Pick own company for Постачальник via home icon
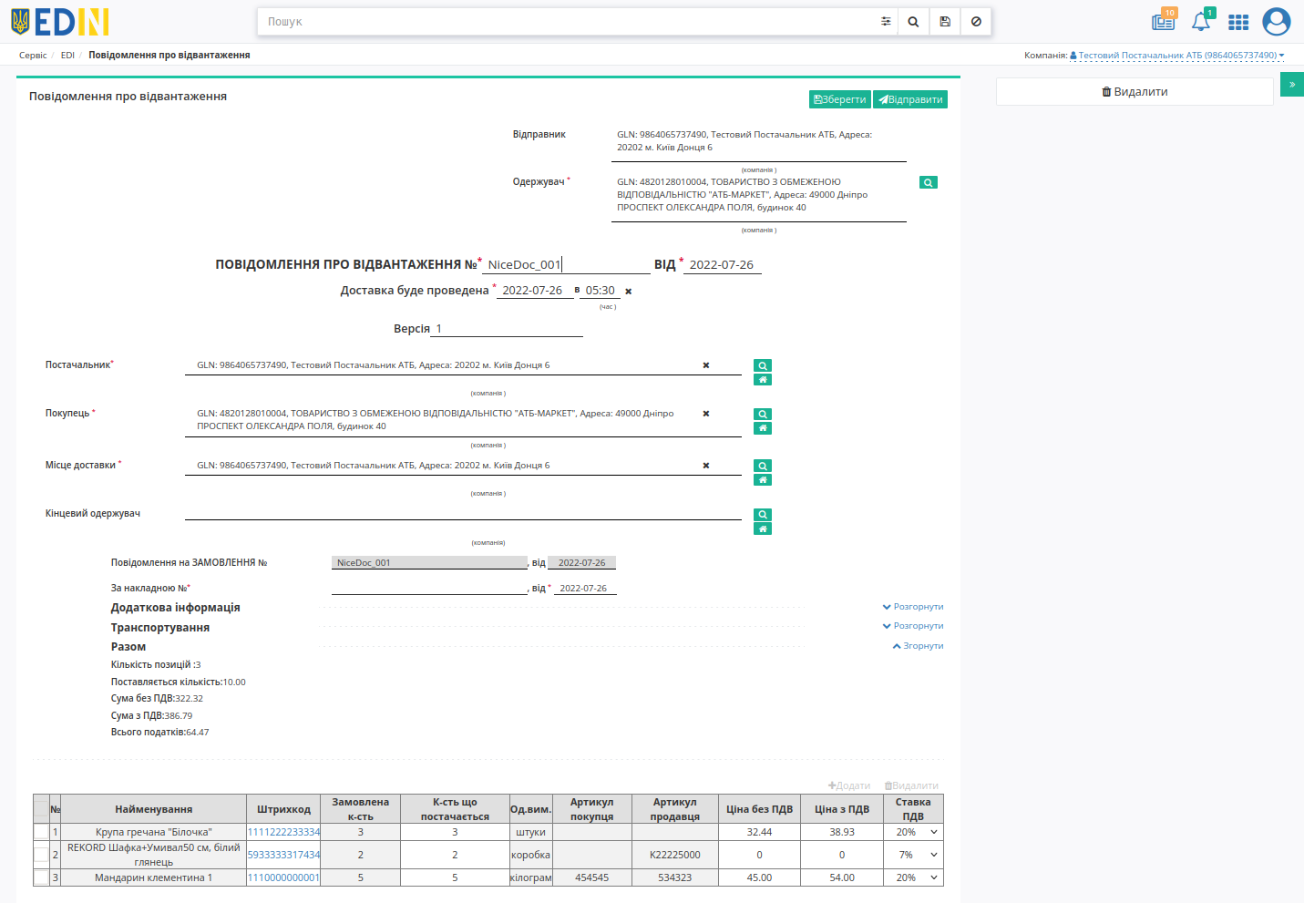Screen dimensions: 1304x903 [x=763, y=379]
